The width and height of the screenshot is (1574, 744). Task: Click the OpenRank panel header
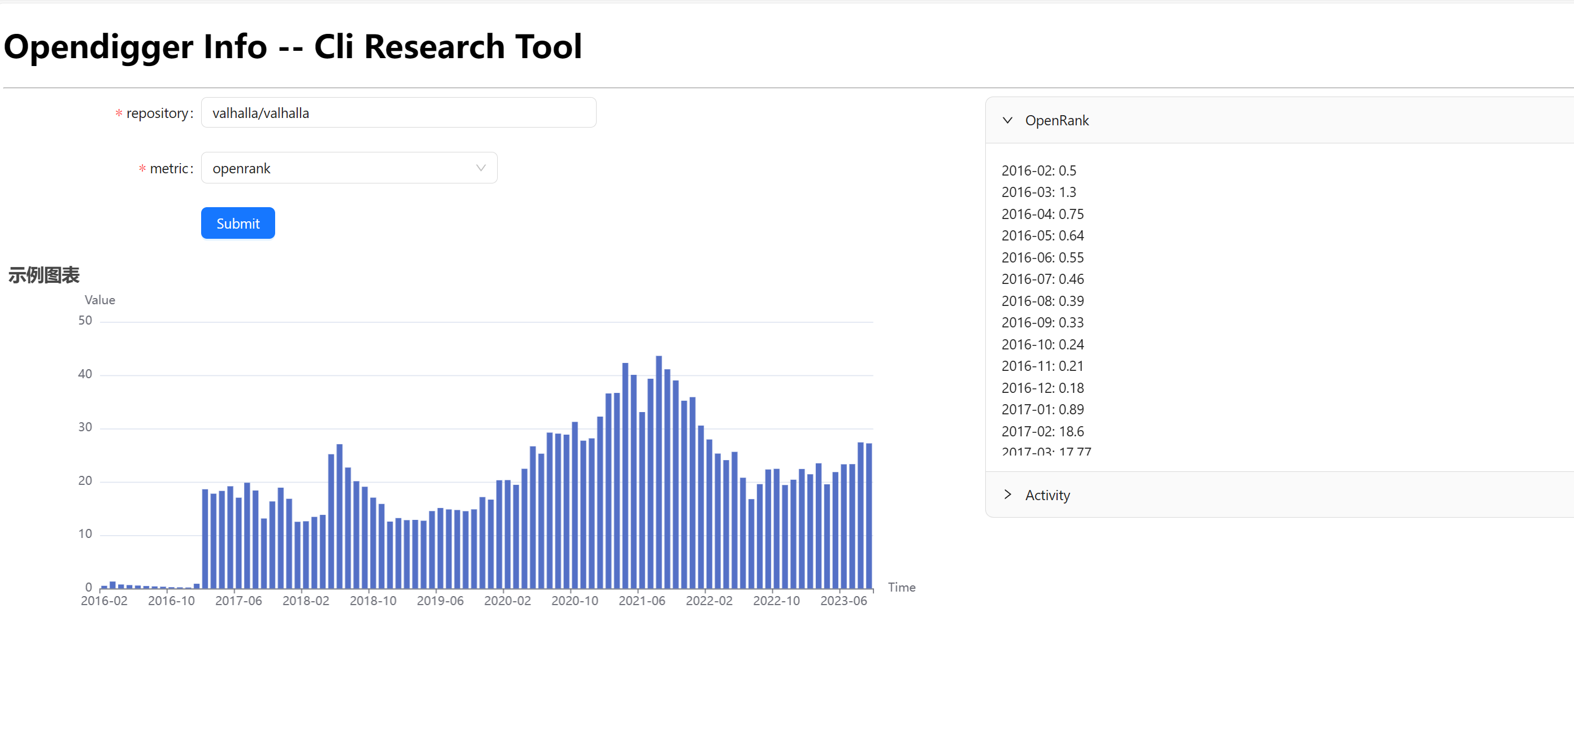1056,120
